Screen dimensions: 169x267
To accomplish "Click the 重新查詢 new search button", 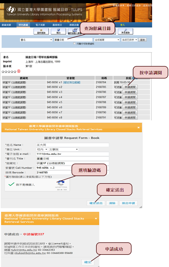I will tap(41, 31).
